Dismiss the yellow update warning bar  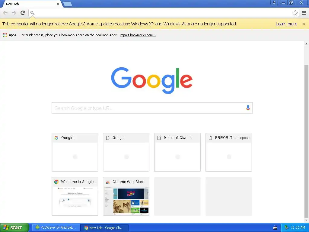[x=304, y=24]
